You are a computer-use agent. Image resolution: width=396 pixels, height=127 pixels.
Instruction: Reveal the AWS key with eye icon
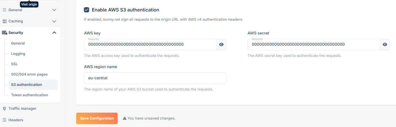click(221, 45)
